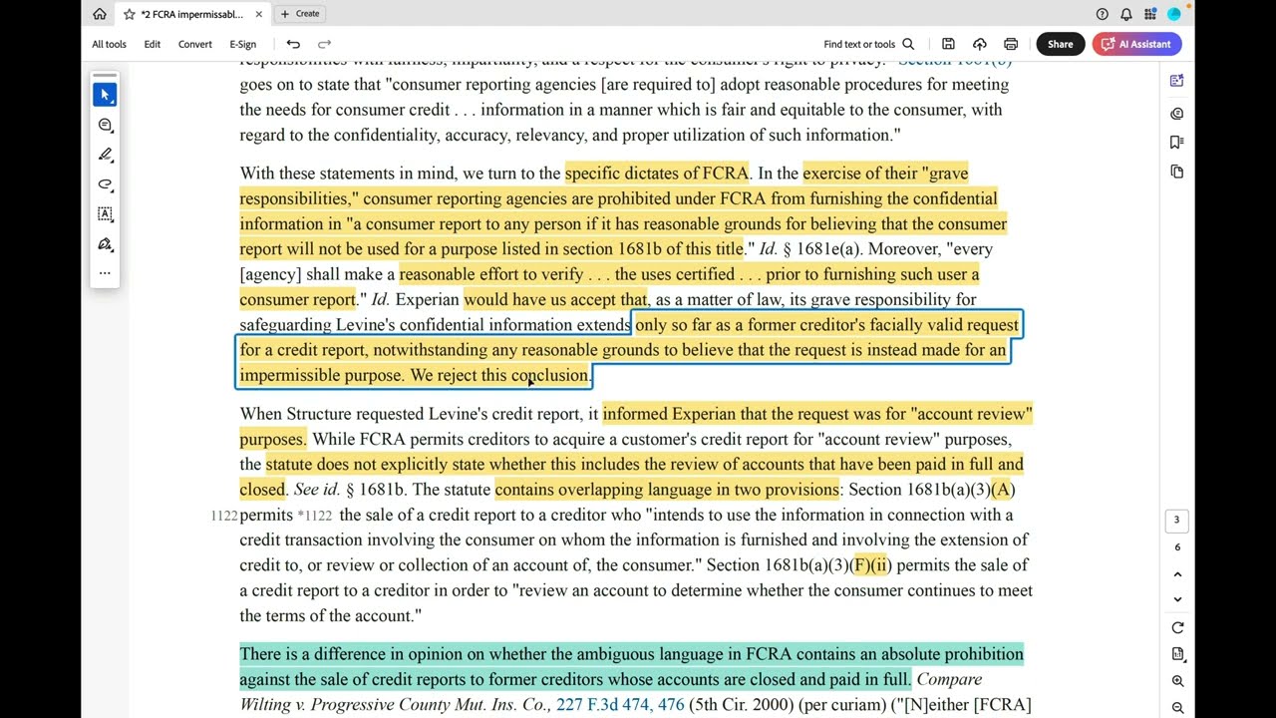Viewport: 1276px width, 718px height.
Task: Follow the 227 F.3d 474, 476 citation link
Action: [620, 704]
